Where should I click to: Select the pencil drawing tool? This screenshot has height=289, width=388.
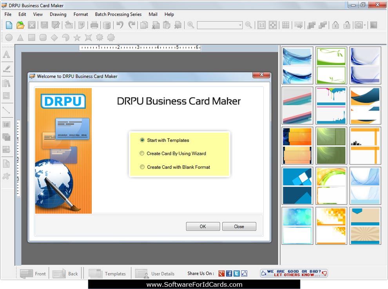click(x=7, y=69)
